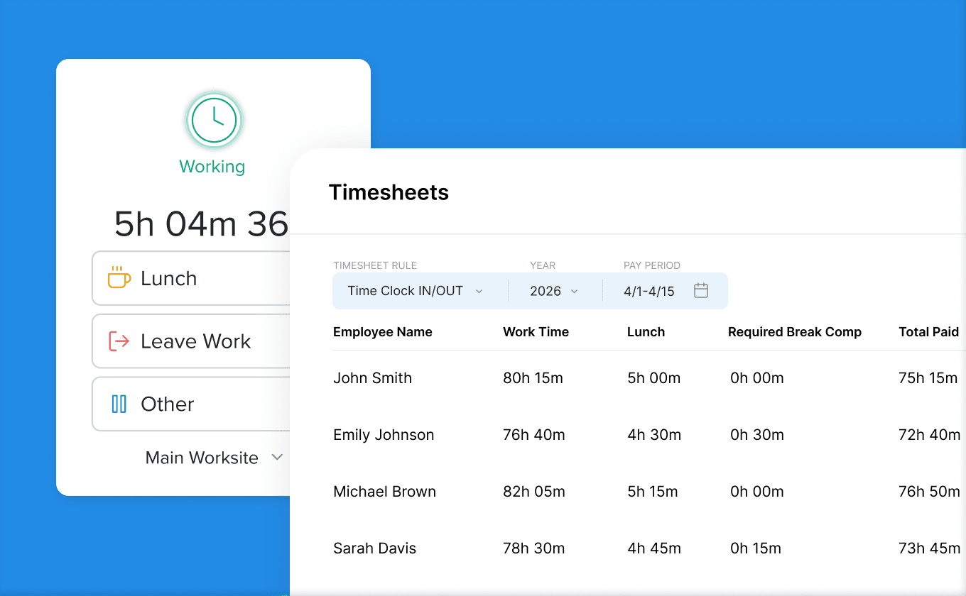Click the Working status label
This screenshot has width=966, height=596.
click(x=212, y=167)
